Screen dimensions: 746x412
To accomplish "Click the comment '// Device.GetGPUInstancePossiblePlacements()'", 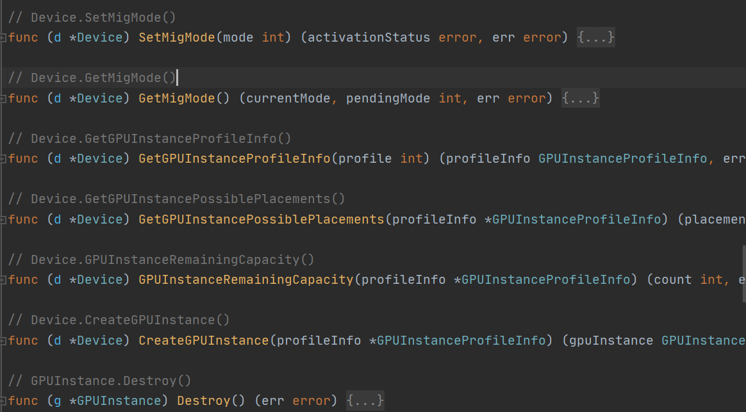I will pyautogui.click(x=176, y=199).
